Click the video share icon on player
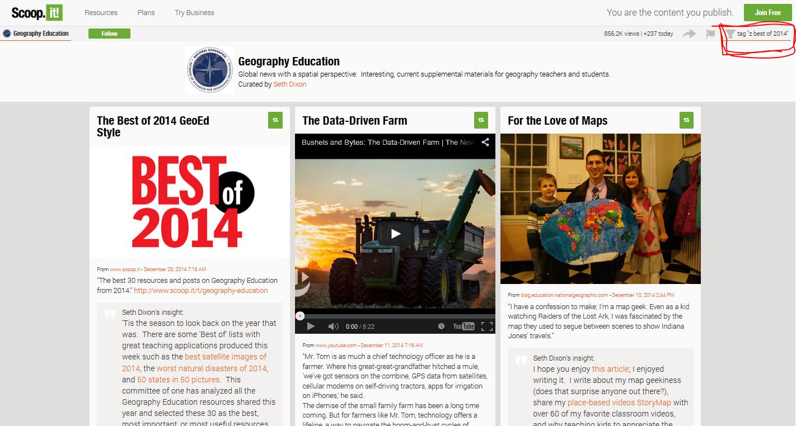 click(x=485, y=142)
